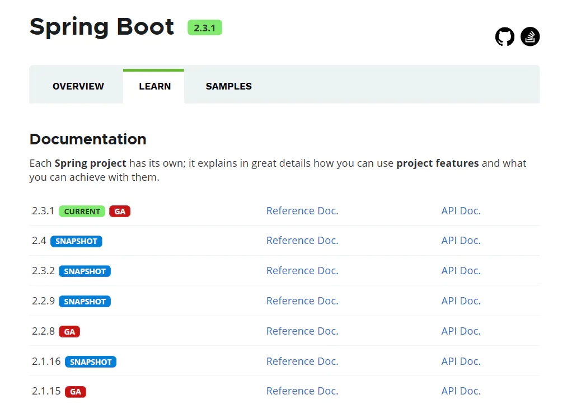This screenshot has height=418, width=581.
Task: Click the SNAPSHOT badge on row 2.4
Action: pyautogui.click(x=76, y=241)
